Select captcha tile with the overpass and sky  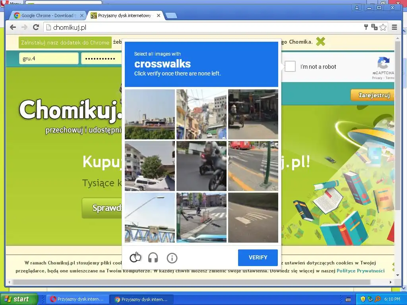click(150, 114)
